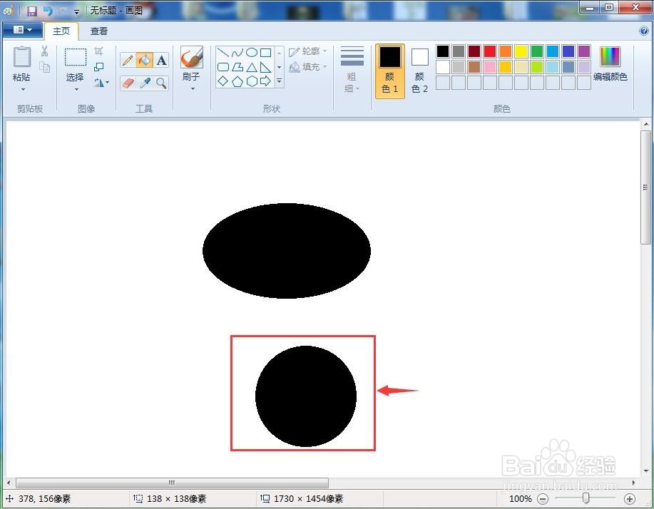Click the Paste clipboard icon
The image size is (654, 509).
click(21, 57)
